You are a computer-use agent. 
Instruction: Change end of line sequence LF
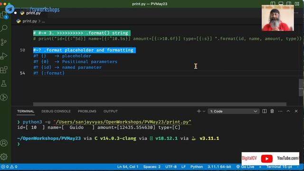pyautogui.click(x=183, y=167)
